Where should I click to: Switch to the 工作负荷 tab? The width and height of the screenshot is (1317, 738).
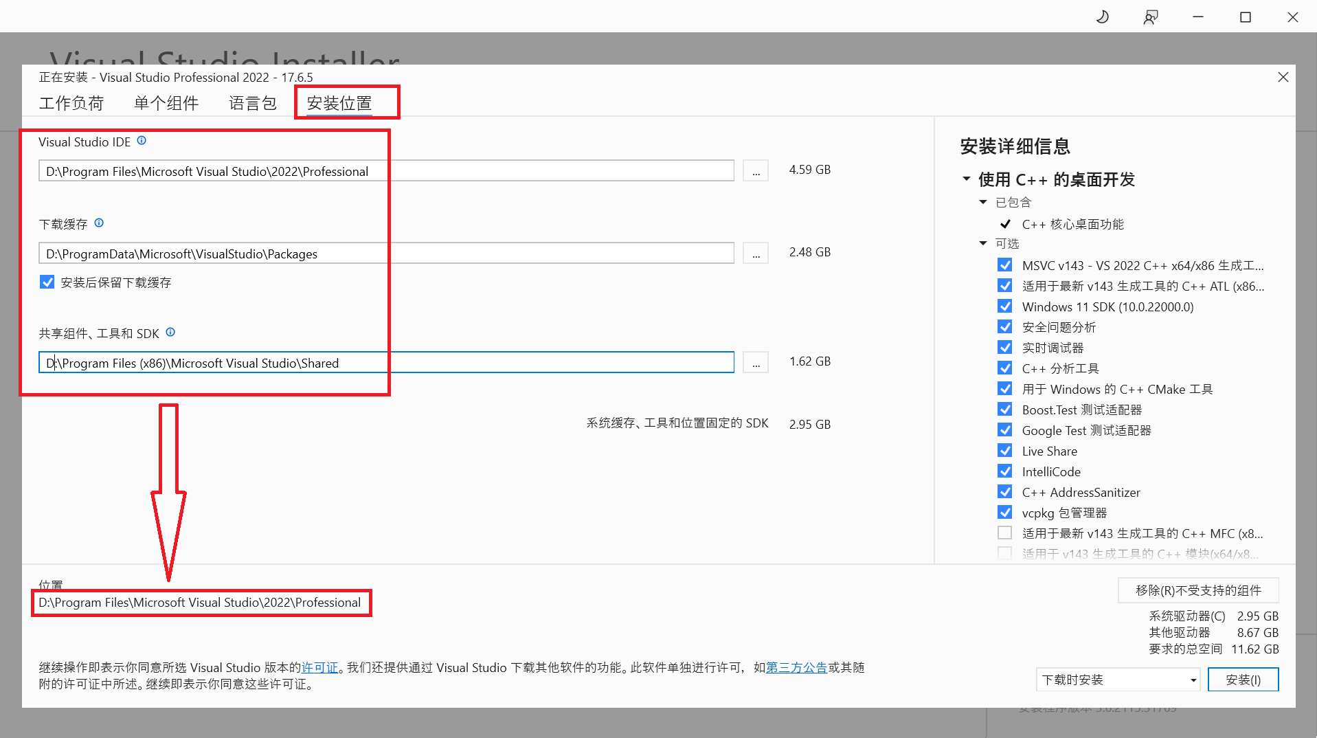71,103
